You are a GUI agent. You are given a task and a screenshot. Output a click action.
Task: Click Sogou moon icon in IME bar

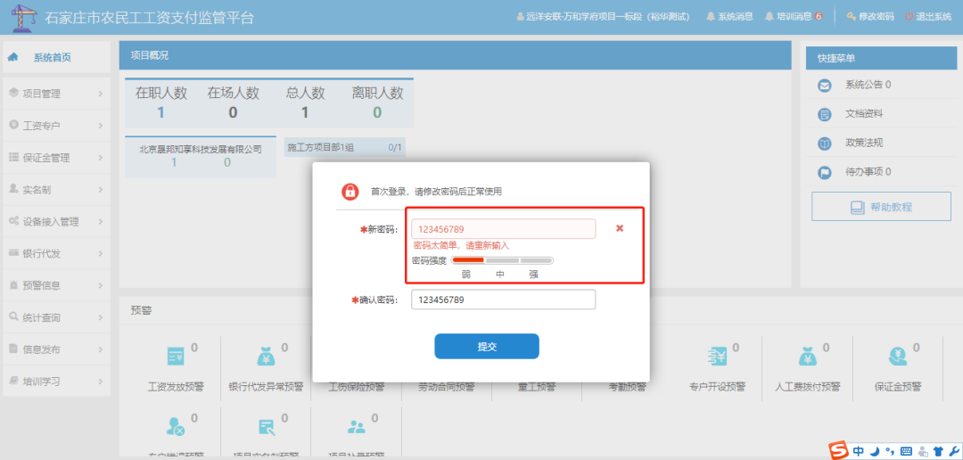tap(875, 451)
